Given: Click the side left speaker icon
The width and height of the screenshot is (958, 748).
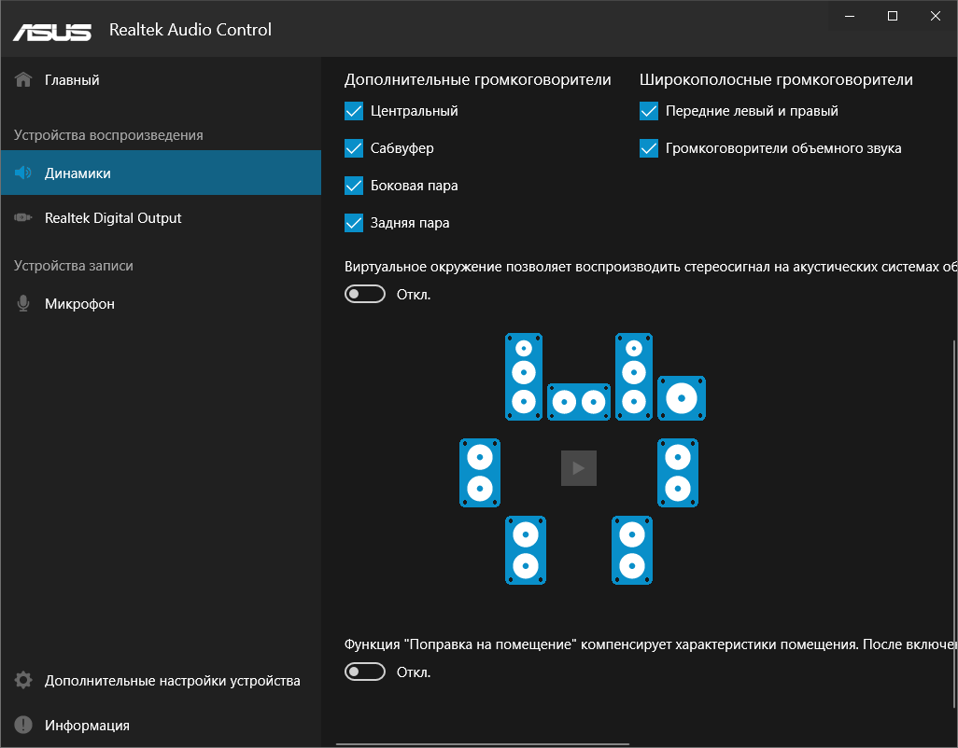Looking at the screenshot, I should point(480,473).
